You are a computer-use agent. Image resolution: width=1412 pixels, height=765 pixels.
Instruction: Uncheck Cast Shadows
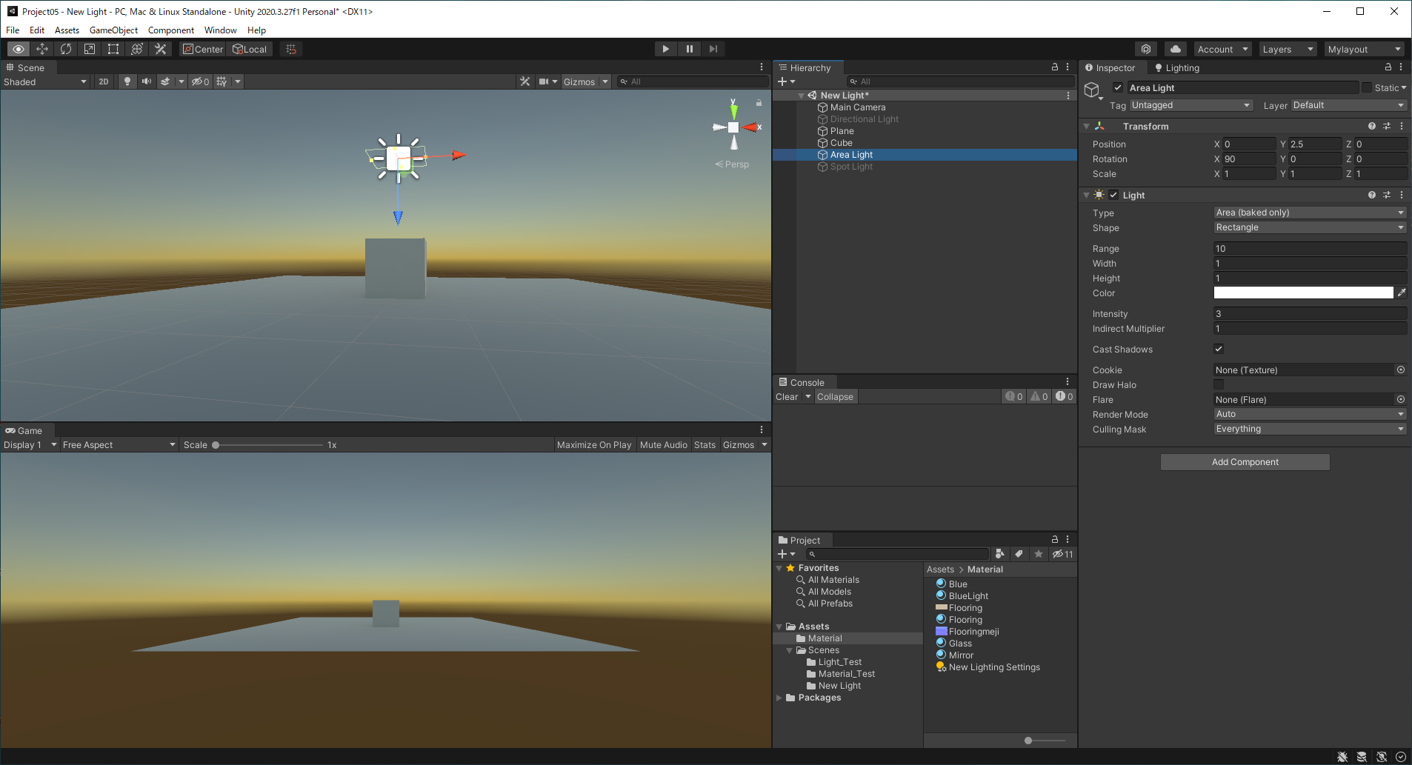pyautogui.click(x=1219, y=349)
